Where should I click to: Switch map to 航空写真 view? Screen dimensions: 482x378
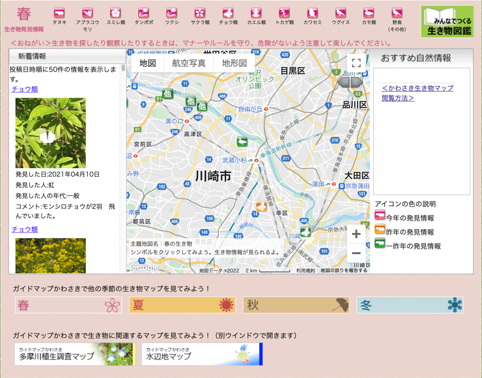coord(189,63)
